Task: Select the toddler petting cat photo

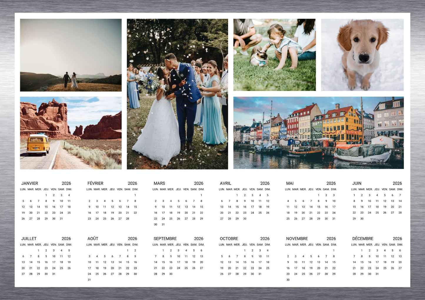Action: pyautogui.click(x=274, y=55)
